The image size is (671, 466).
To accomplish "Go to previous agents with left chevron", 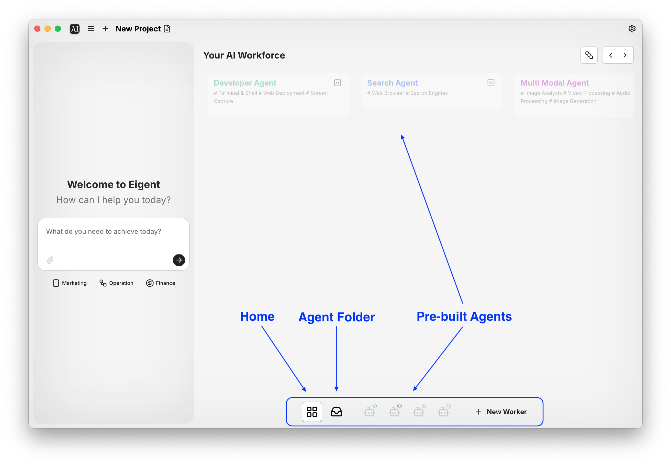I will (x=610, y=55).
